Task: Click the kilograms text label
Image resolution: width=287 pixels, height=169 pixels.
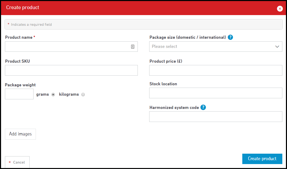Action: point(69,94)
